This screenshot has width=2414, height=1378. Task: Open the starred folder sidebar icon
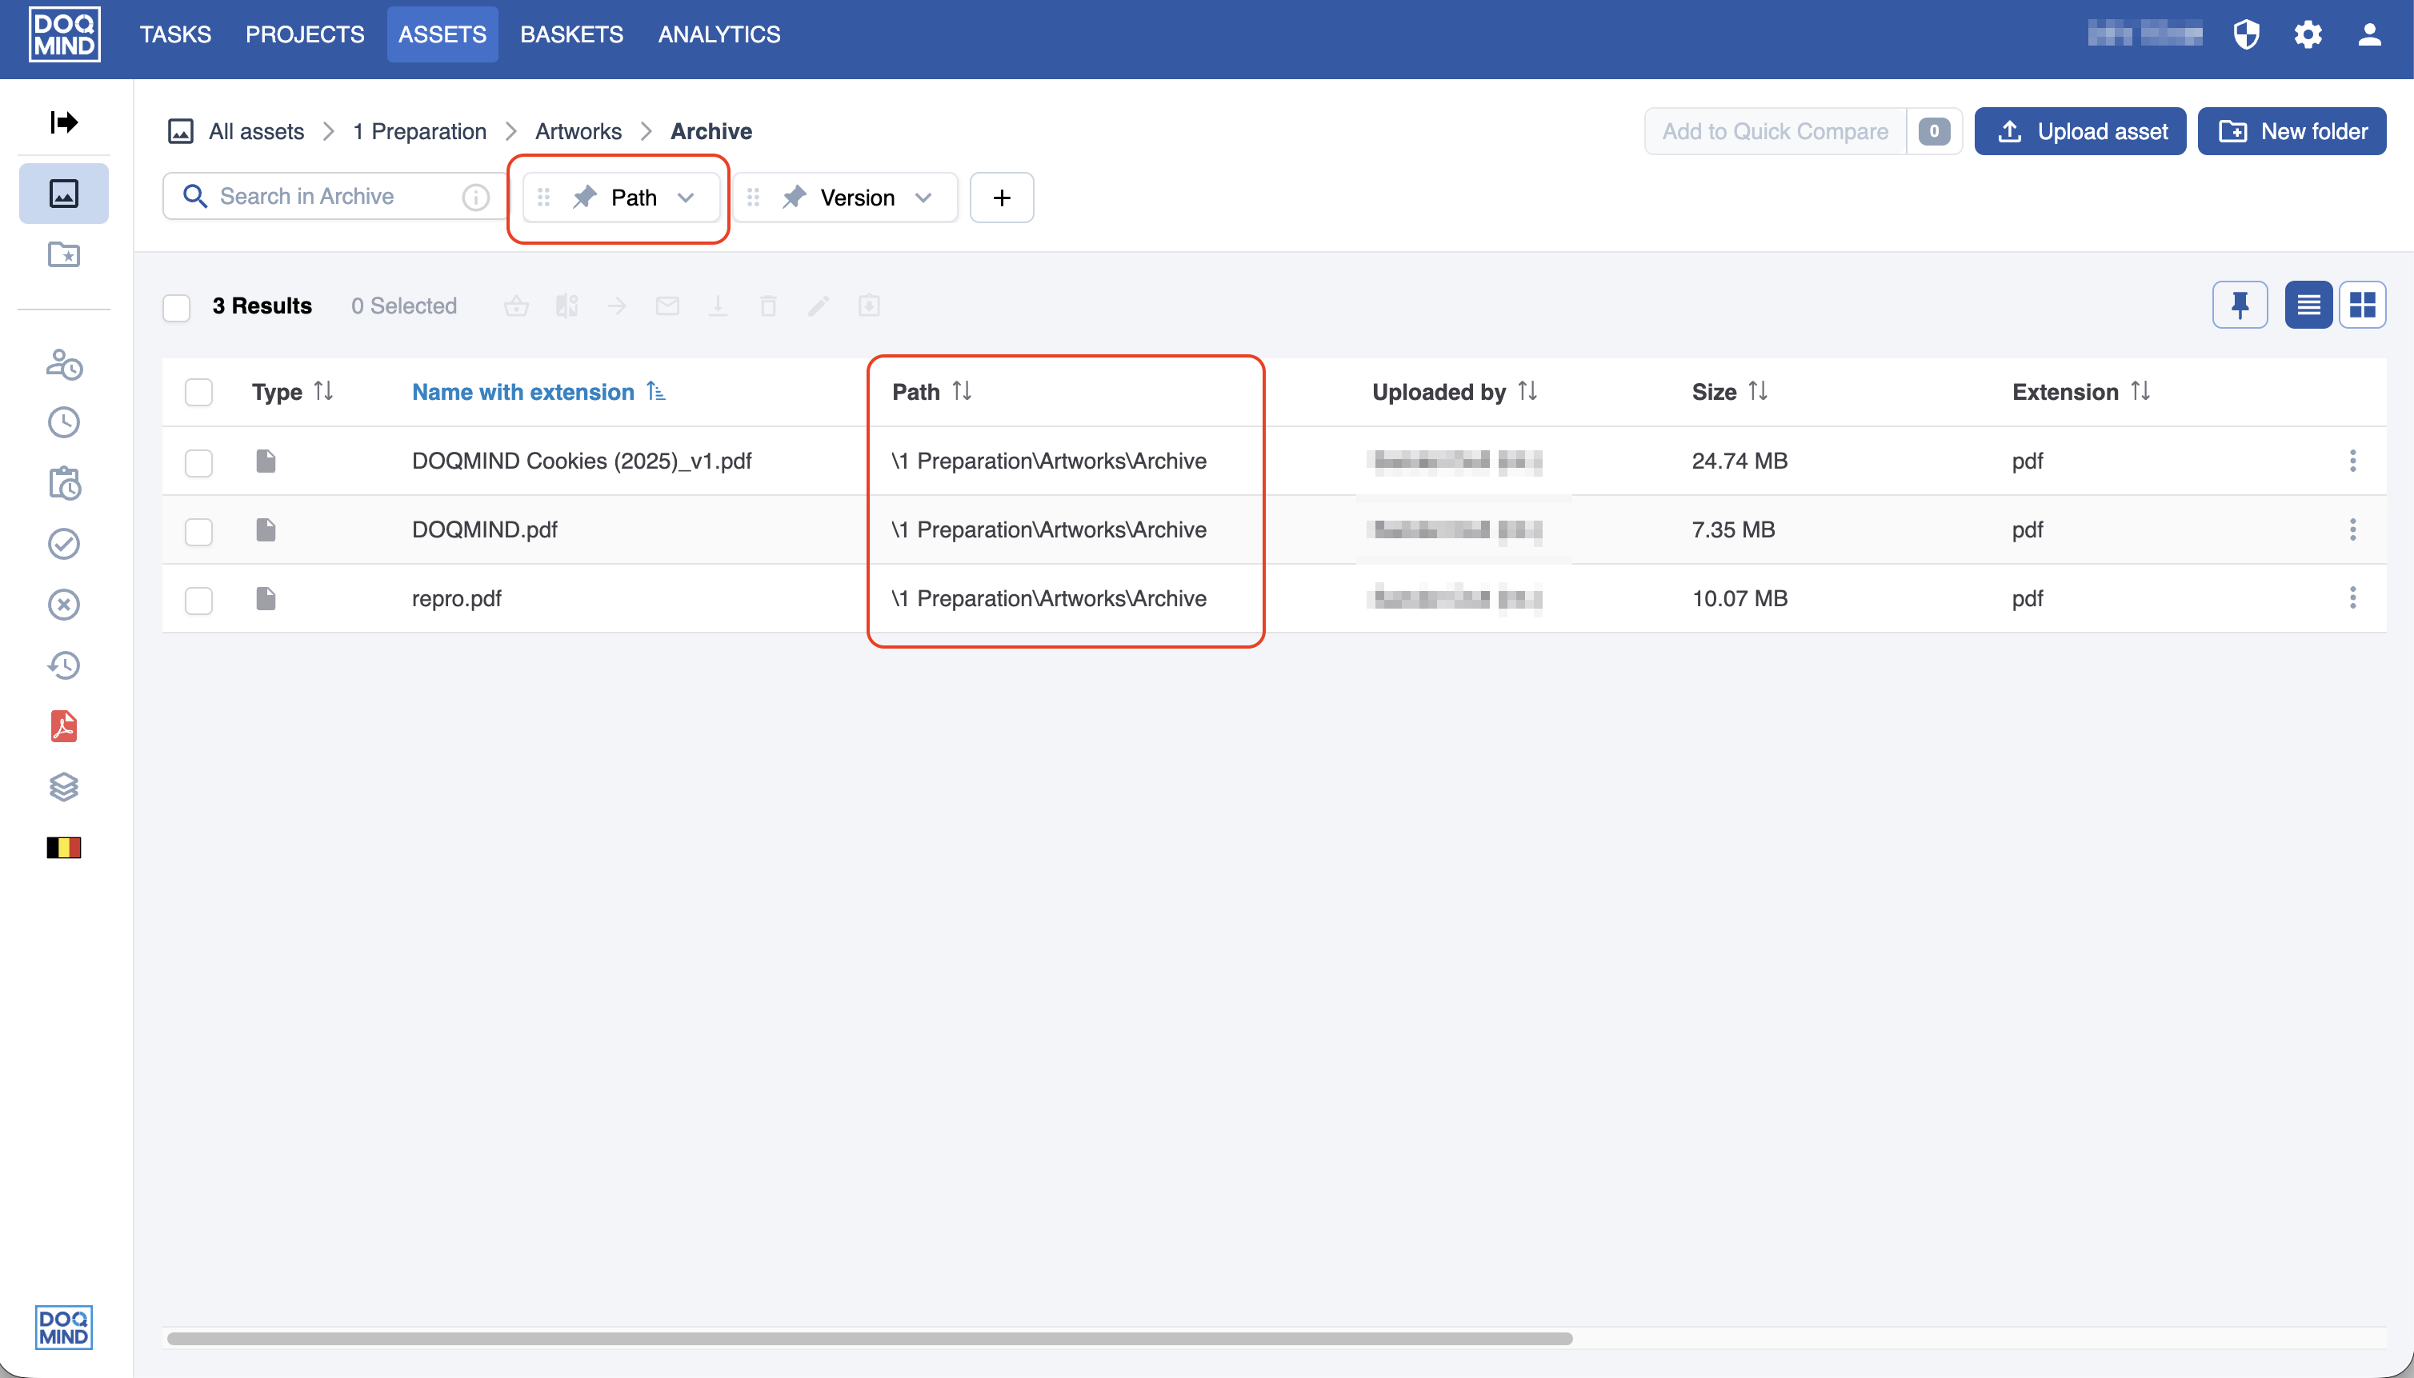pos(63,254)
